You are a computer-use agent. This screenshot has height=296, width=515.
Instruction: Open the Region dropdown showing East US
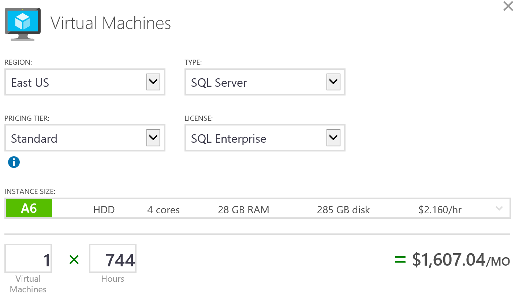coord(85,82)
